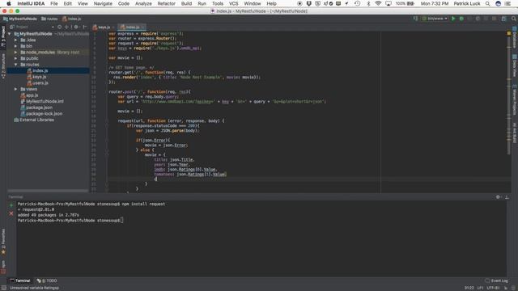Viewport: 518px width, 291px height.
Task: Select users.js in the project tree
Action: tap(37, 83)
